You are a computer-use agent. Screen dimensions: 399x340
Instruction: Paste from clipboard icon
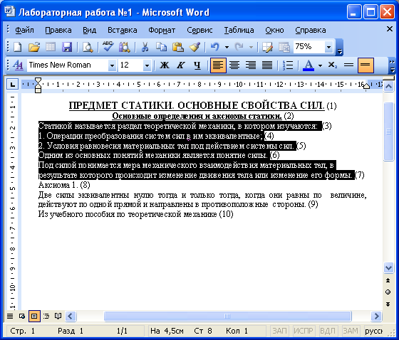pos(178,47)
